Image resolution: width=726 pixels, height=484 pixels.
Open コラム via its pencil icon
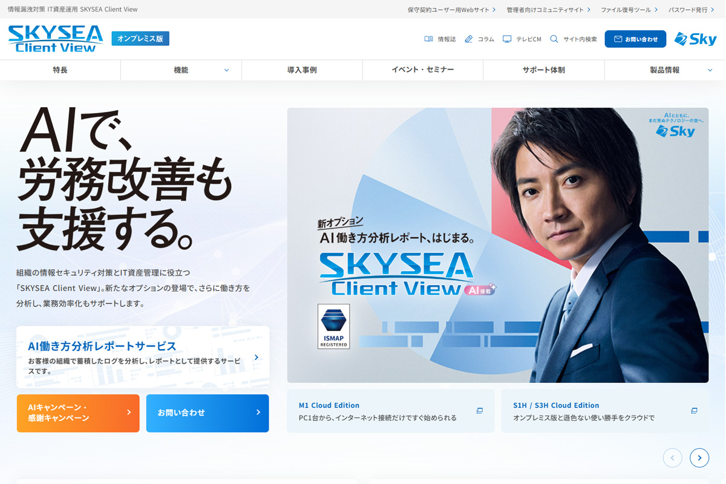469,39
